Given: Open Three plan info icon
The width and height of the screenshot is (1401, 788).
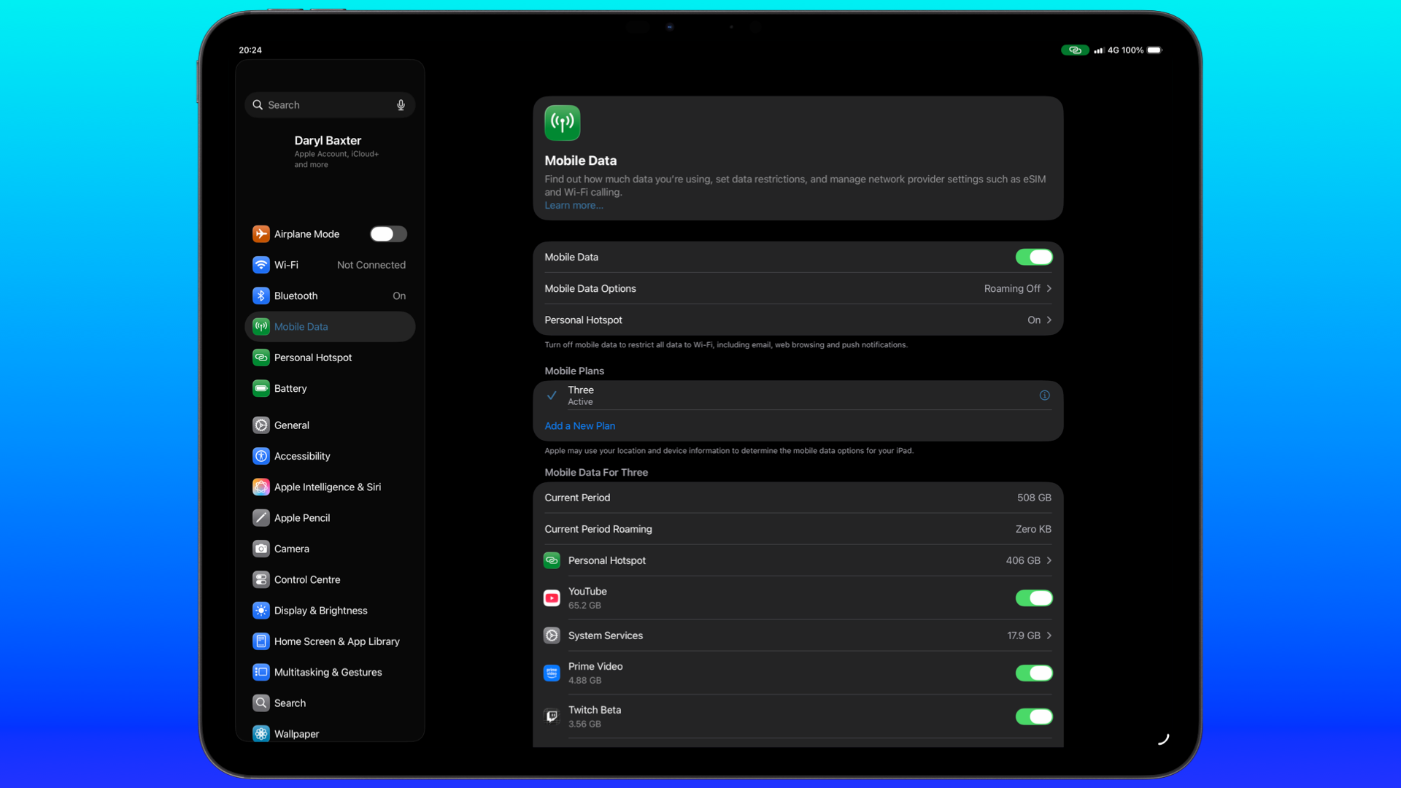Looking at the screenshot, I should pos(1044,395).
